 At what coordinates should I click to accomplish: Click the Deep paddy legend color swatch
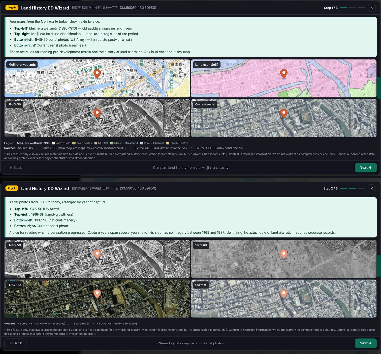(74, 143)
